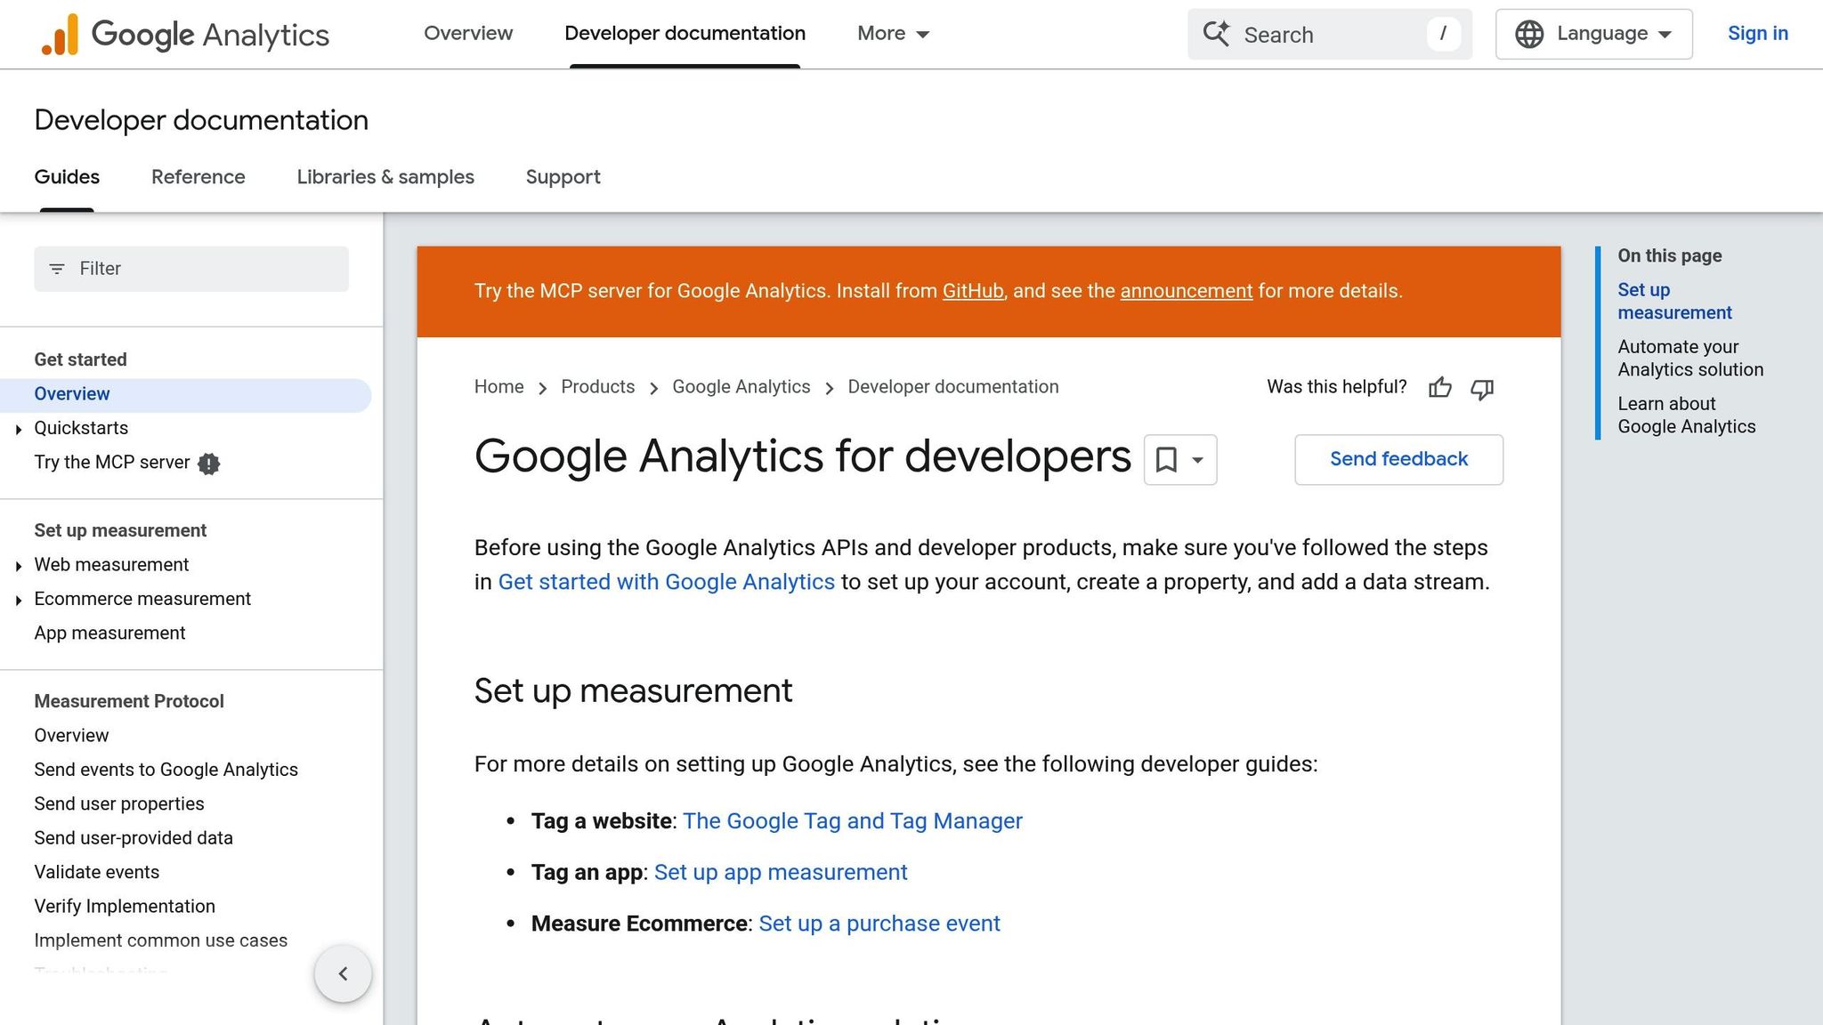Switch to the Libraries & samples tab
Screen dimensions: 1823x1025
(385, 177)
